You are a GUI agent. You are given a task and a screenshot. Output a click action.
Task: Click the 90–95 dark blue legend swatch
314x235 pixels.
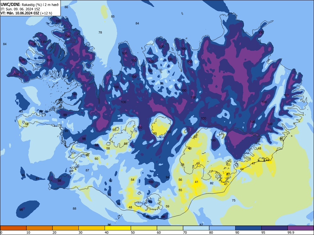click(248, 228)
